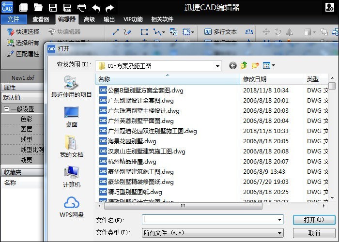
Task: Select file 广东珠海别墅主楼设计.dwg
Action: click(x=139, y=110)
